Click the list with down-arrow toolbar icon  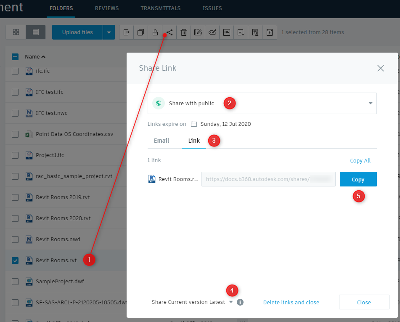241,32
